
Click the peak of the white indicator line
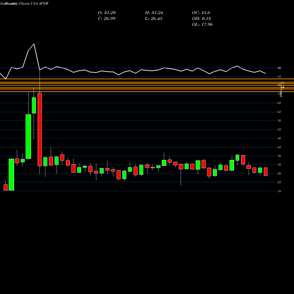[34, 44]
